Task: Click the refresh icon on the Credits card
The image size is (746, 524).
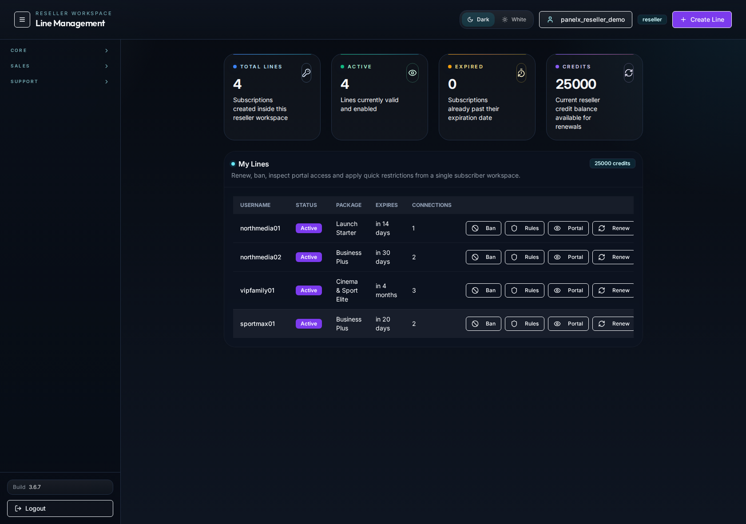Action: click(628, 73)
